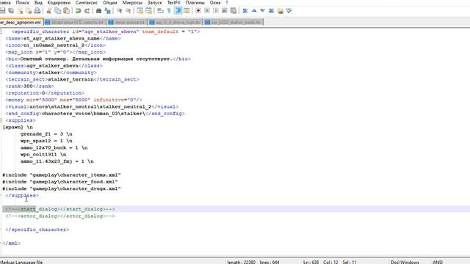Image resolution: width=470 pixels, height=264 pixels.
Task: Click the Stop Recording macro icon
Action: coord(207,11)
